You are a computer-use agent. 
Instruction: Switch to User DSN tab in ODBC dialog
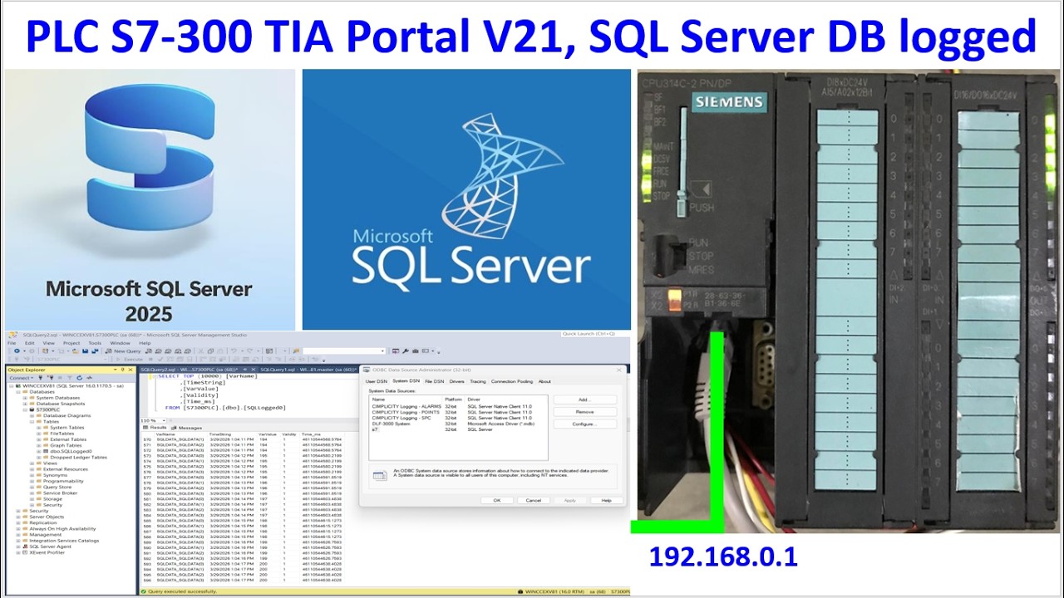coord(377,381)
